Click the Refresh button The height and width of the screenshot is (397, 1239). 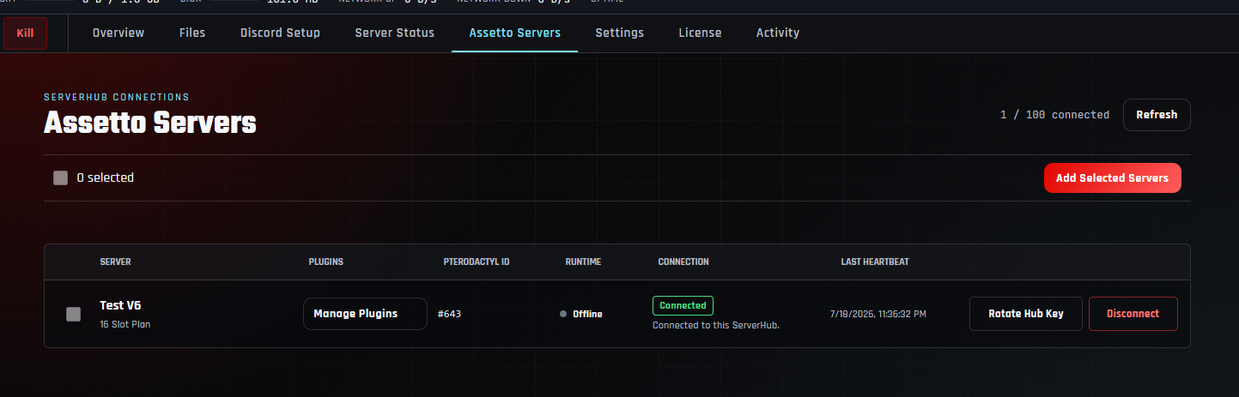(1157, 115)
